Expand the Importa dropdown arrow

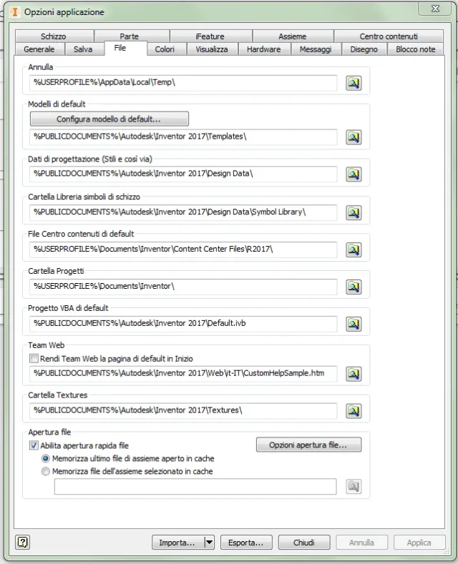(209, 542)
